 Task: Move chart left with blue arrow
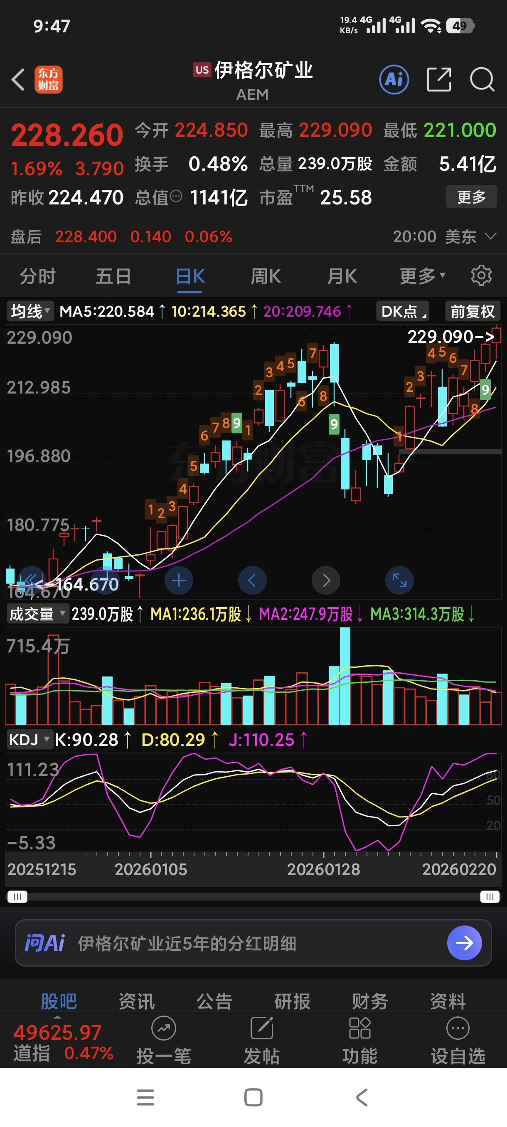[x=252, y=580]
